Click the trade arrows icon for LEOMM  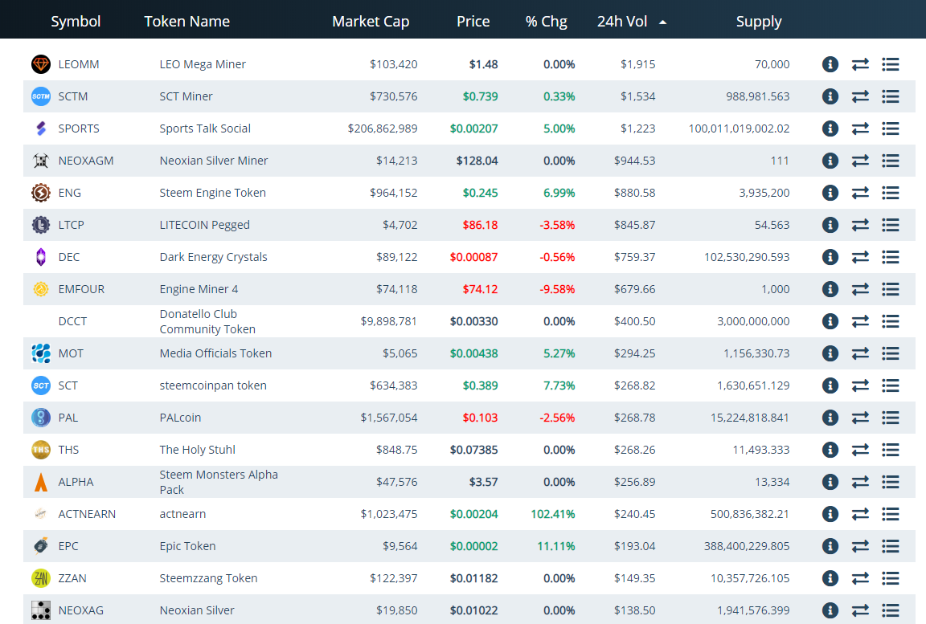[x=860, y=64]
